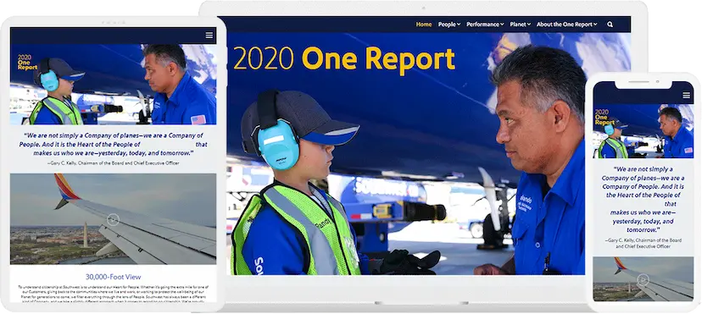Open the phone hamburger menu icon
The width and height of the screenshot is (702, 314).
point(687,95)
